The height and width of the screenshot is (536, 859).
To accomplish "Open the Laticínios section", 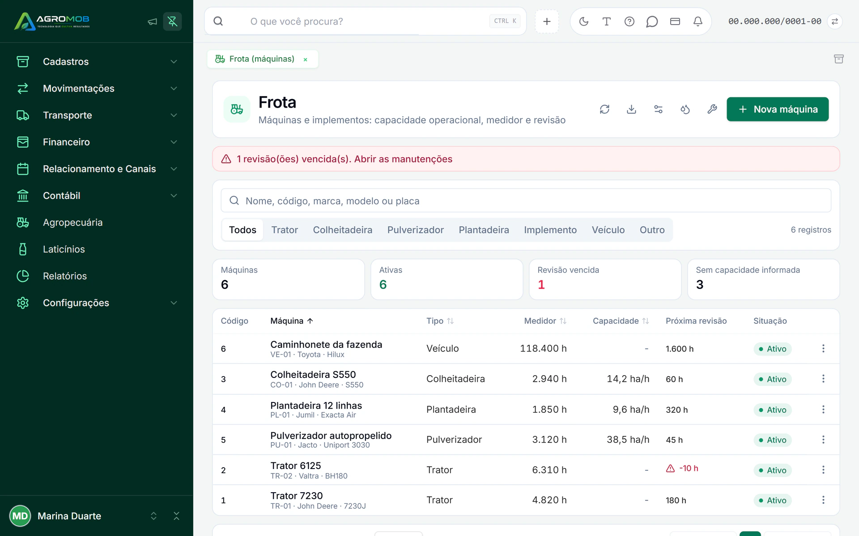I will 97,249.
